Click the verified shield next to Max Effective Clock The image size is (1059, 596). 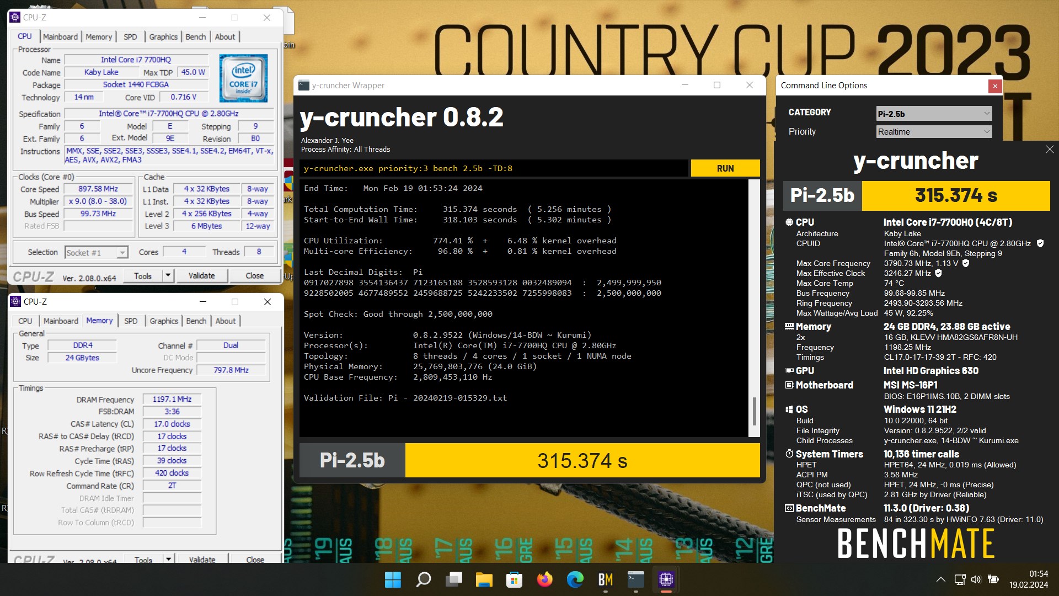click(x=938, y=273)
